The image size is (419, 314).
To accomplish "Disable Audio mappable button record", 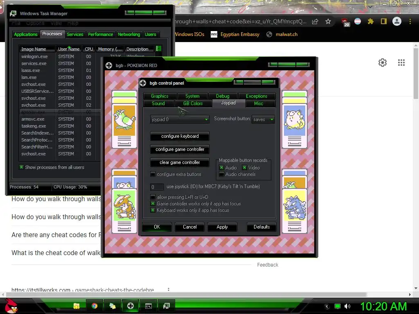I will point(221,167).
